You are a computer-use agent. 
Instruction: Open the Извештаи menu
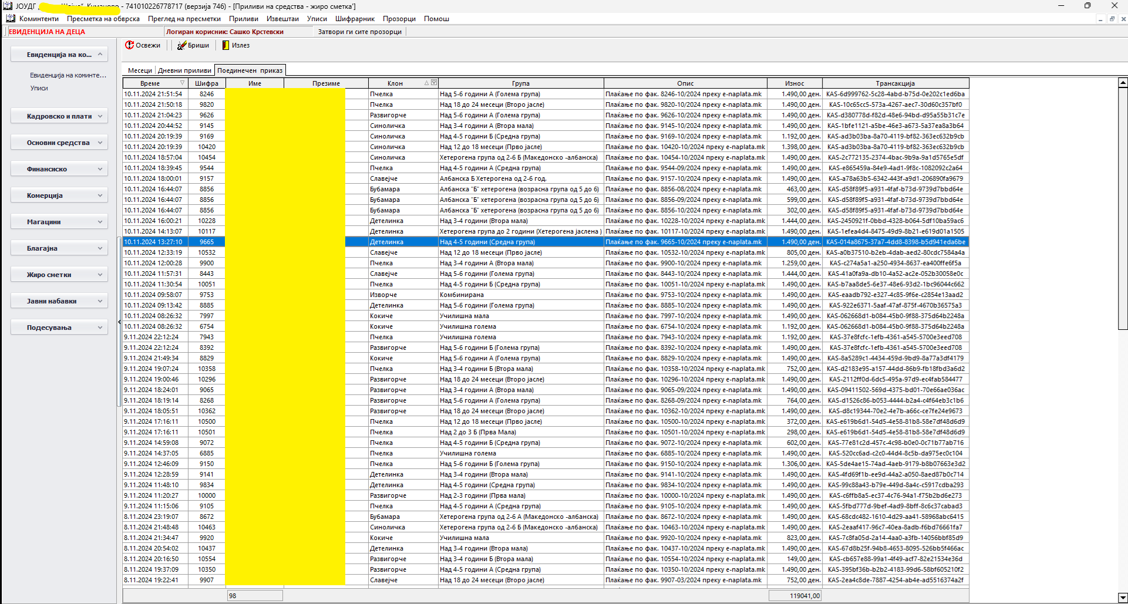click(x=282, y=19)
